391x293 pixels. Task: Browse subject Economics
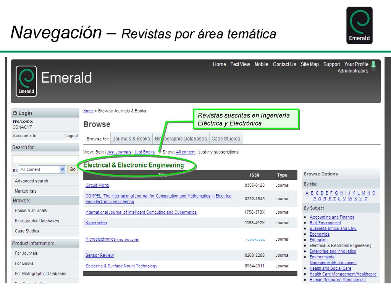coord(320,234)
